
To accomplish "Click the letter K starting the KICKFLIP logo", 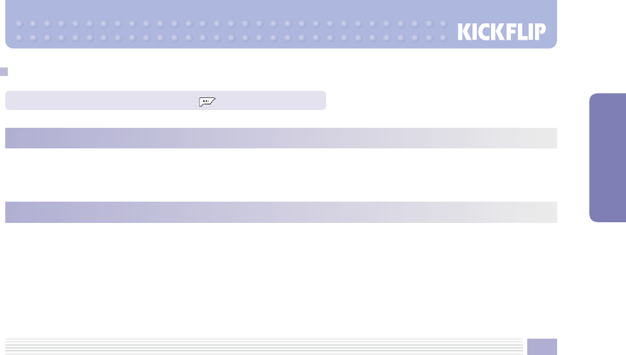I will 464,33.
